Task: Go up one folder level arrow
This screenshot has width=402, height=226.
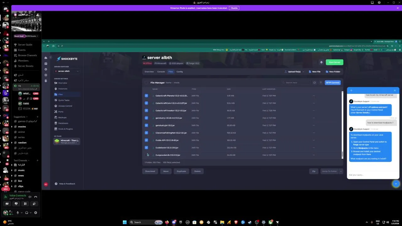Action: pos(321,83)
